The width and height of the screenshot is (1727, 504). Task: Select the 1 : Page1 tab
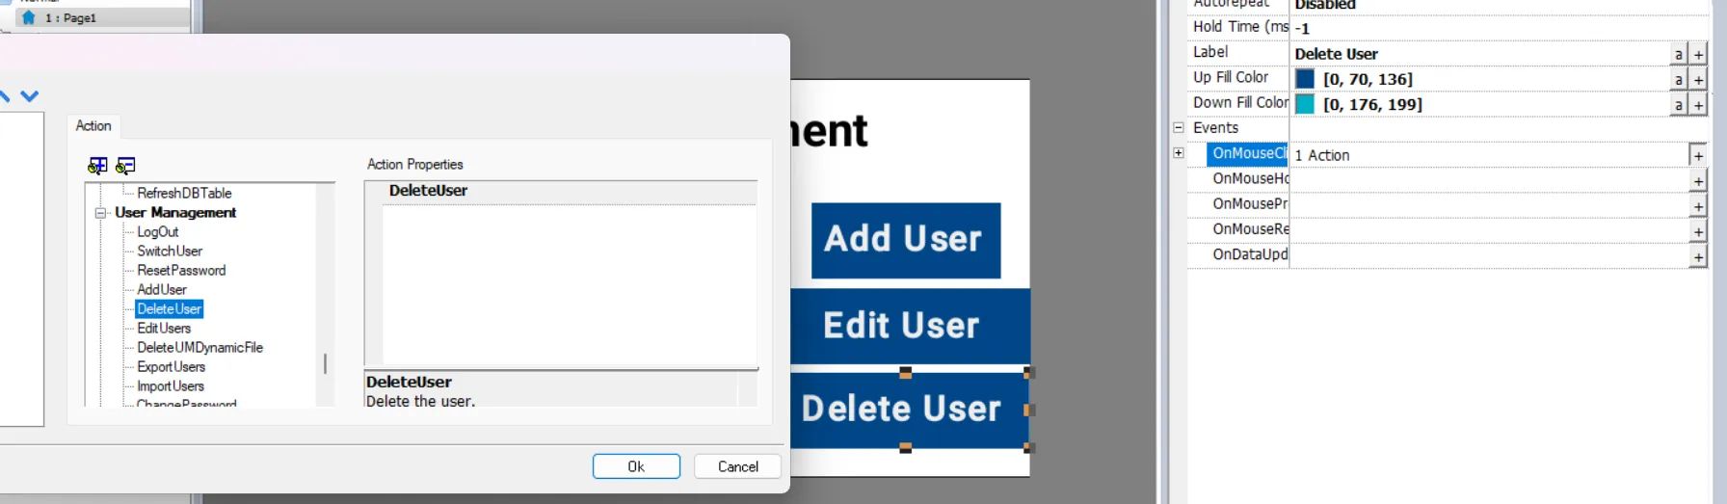tap(69, 17)
